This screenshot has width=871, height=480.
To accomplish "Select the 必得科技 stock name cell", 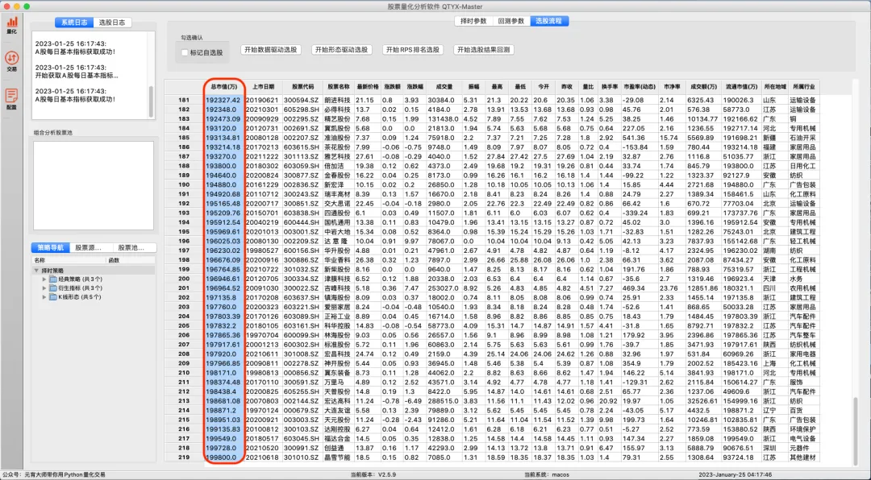I will pos(338,110).
